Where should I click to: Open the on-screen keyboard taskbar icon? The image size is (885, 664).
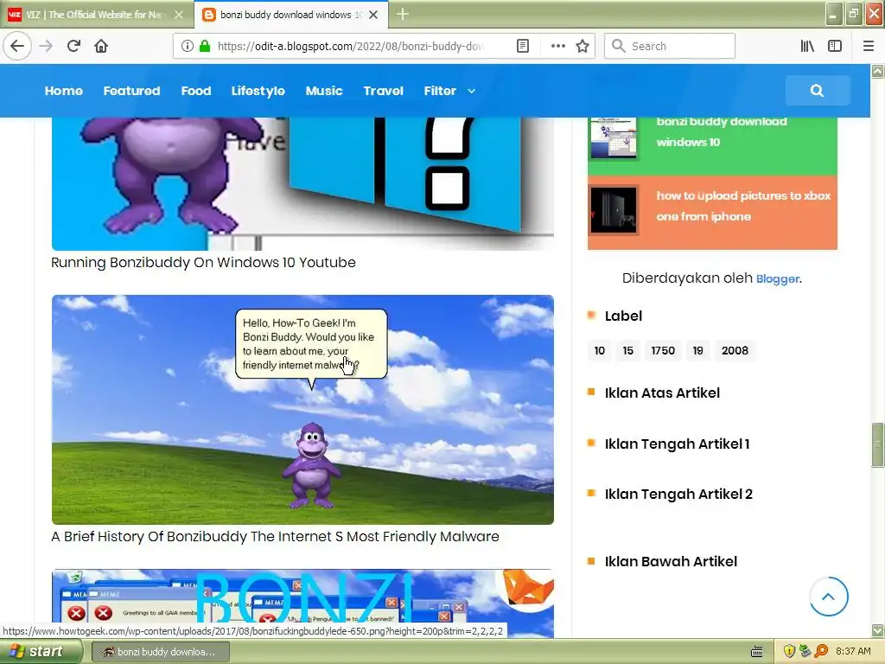[x=757, y=652]
